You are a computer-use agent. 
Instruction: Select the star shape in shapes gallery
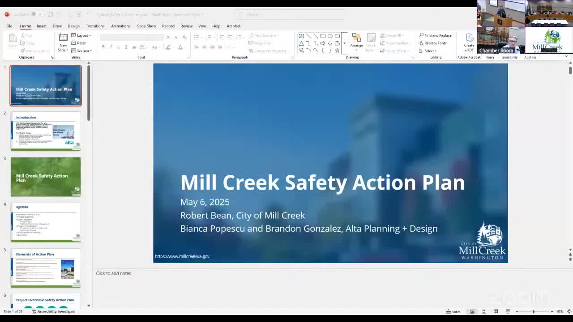click(x=337, y=51)
